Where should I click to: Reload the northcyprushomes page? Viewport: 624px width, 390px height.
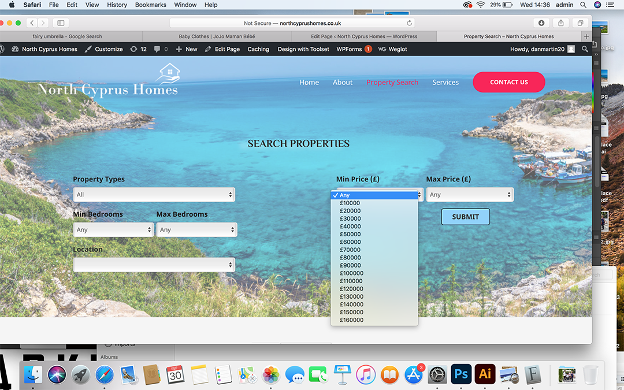point(409,23)
